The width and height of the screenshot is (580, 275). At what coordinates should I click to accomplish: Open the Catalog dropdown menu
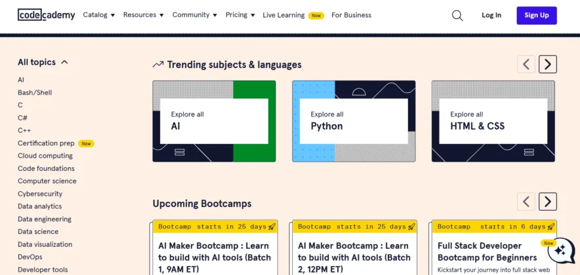(99, 15)
